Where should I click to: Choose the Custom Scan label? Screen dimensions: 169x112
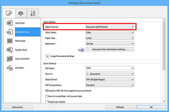click(x=21, y=50)
